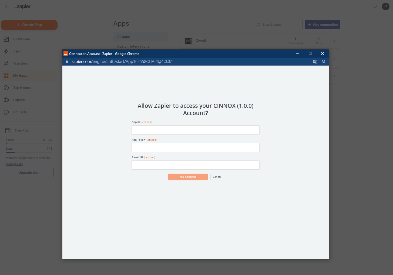Viewport: 393px width, 275px height.
Task: Minimize the Connect an Account popup window
Action: pos(298,53)
